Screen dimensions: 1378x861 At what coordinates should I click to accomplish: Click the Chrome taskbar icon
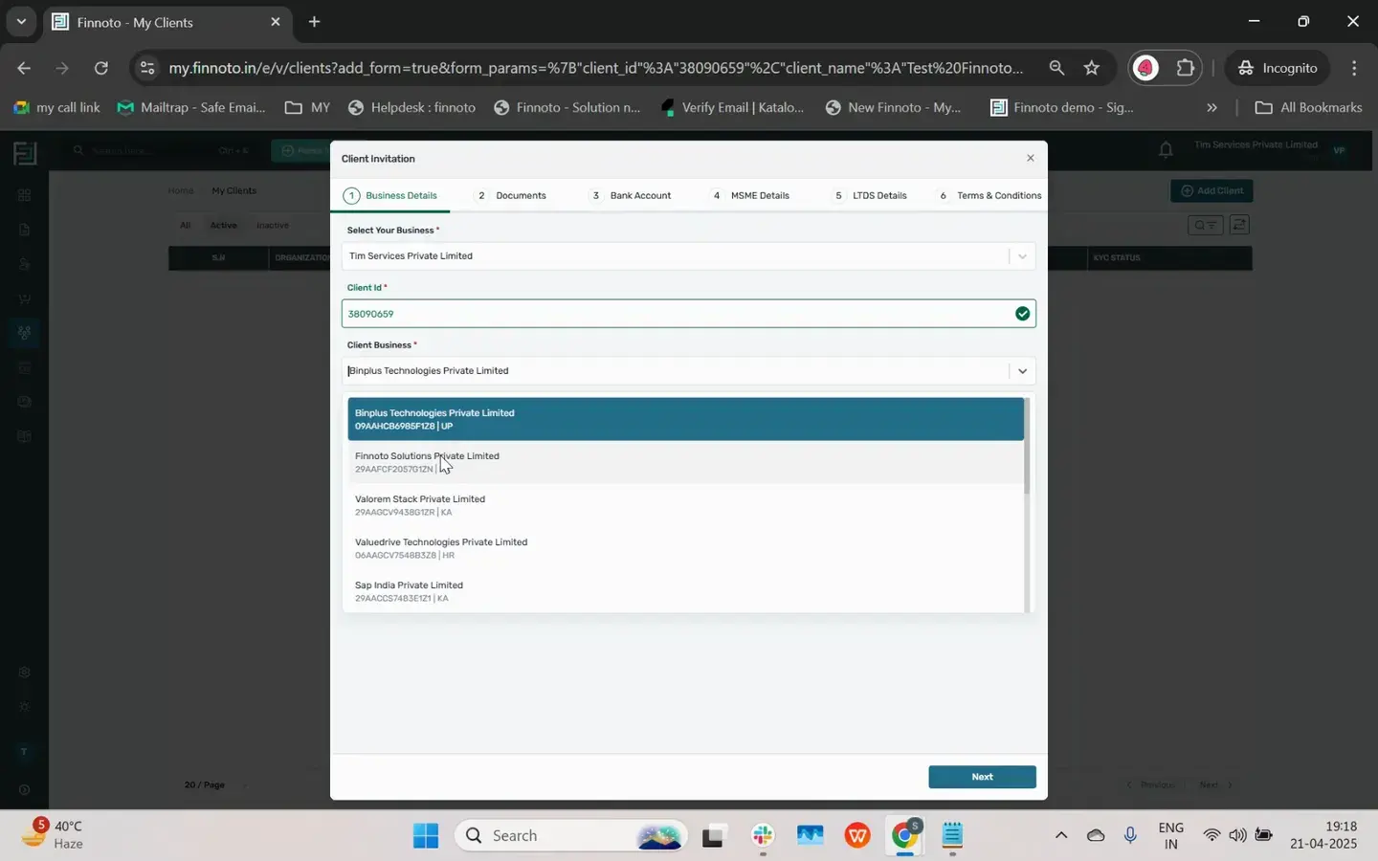pos(905,836)
